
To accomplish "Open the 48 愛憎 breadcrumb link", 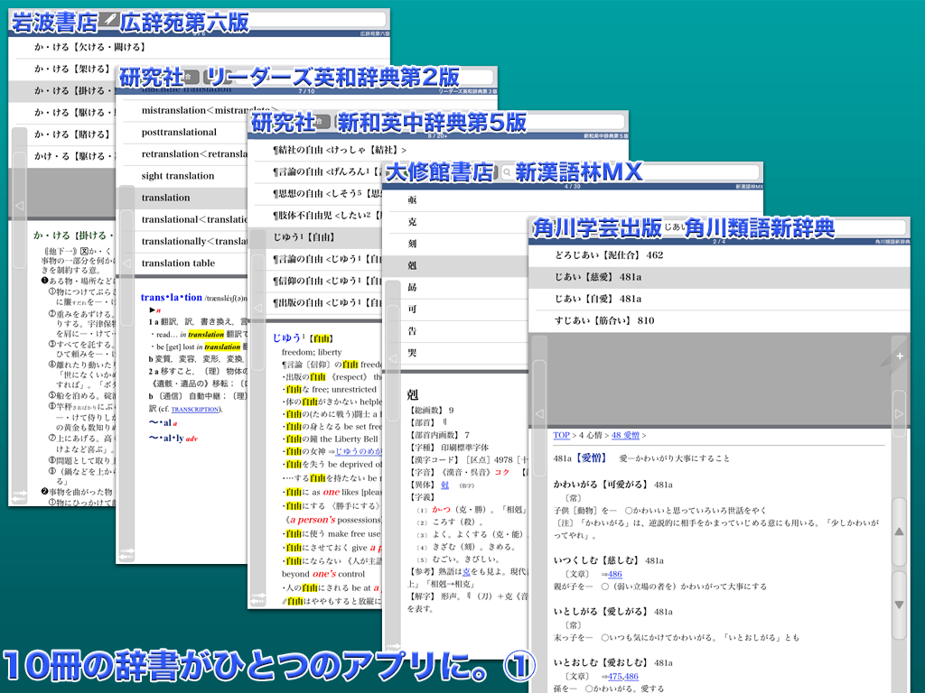I will point(625,435).
